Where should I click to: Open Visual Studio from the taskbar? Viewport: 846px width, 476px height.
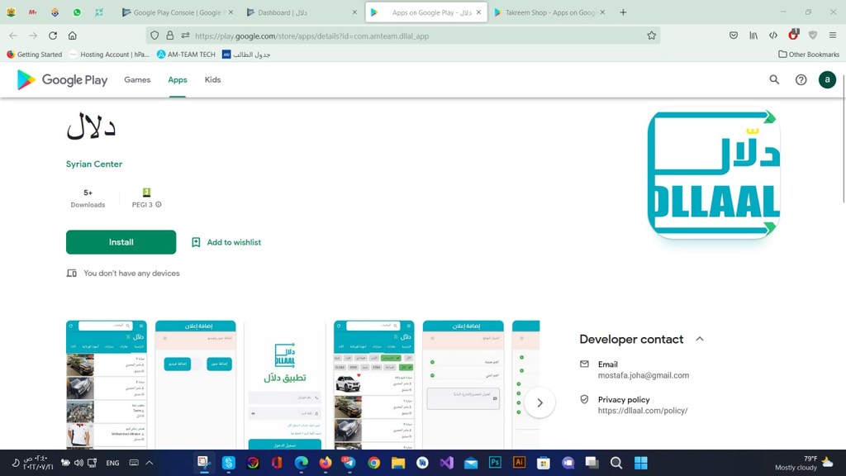(446, 463)
